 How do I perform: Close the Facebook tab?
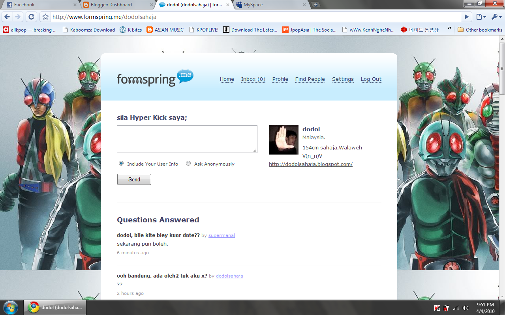coord(75,5)
